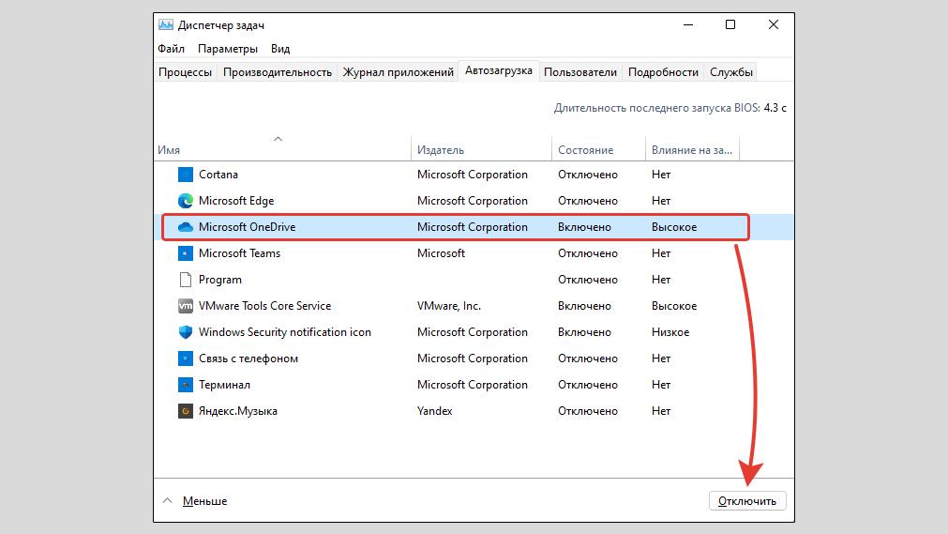
Task: Open the Подробности tab
Action: 663,72
